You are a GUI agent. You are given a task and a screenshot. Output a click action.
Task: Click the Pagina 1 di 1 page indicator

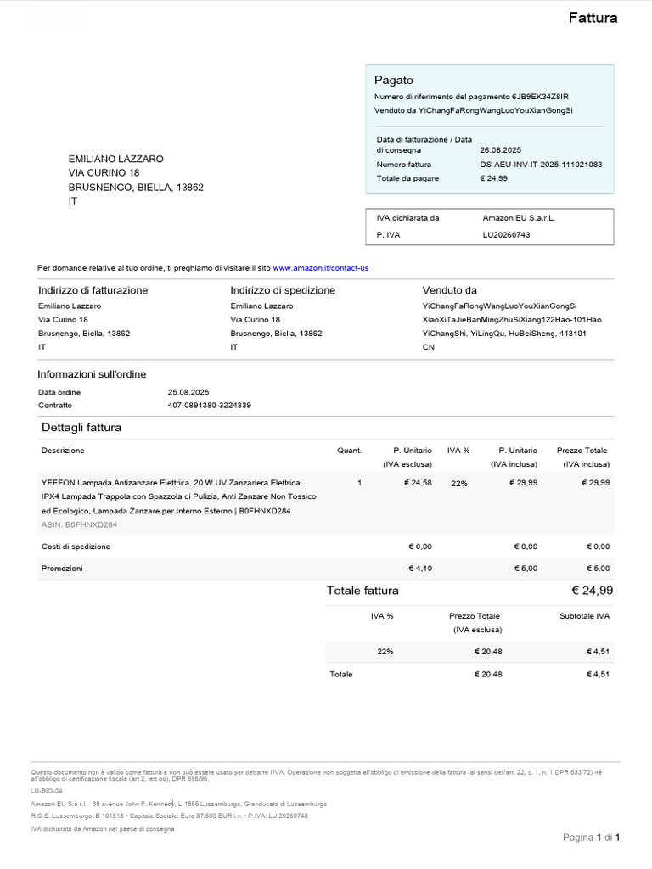(x=591, y=837)
